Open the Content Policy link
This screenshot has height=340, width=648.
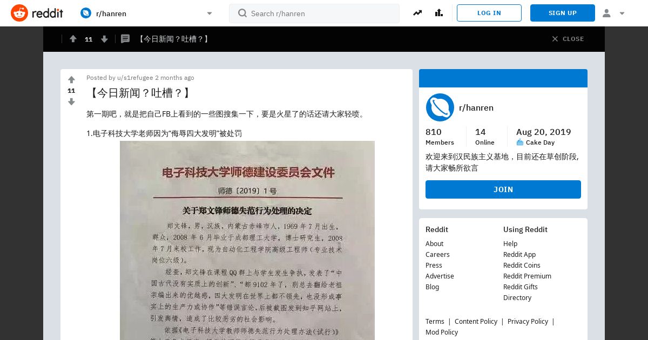coord(476,321)
